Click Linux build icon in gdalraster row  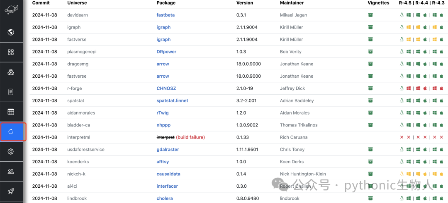(x=402, y=150)
